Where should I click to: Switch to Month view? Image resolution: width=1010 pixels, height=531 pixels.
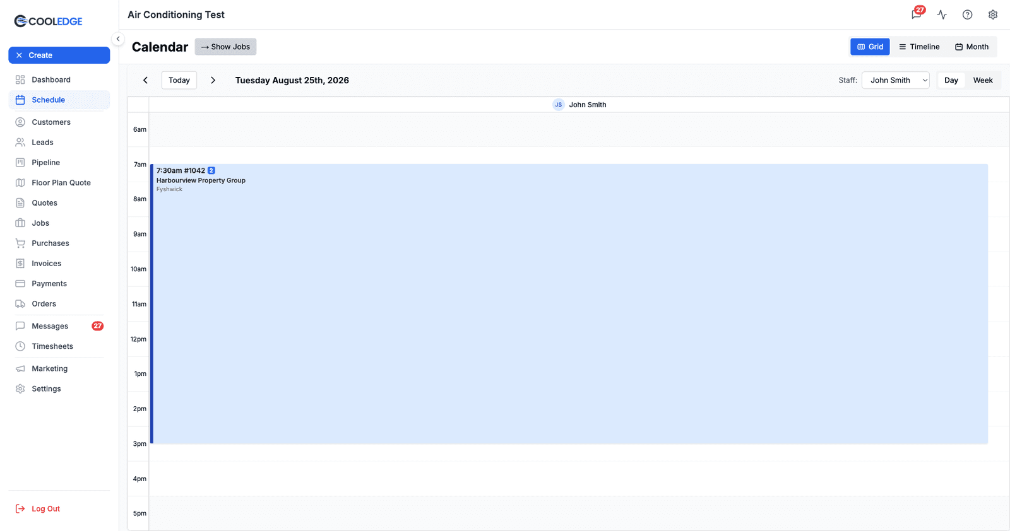pyautogui.click(x=971, y=47)
